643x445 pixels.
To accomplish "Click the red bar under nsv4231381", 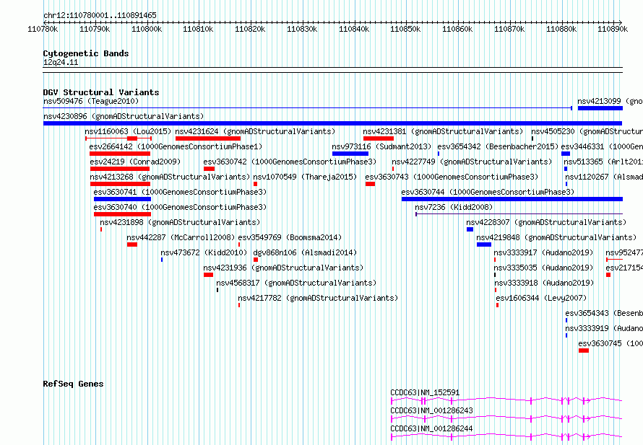I will pos(378,138).
